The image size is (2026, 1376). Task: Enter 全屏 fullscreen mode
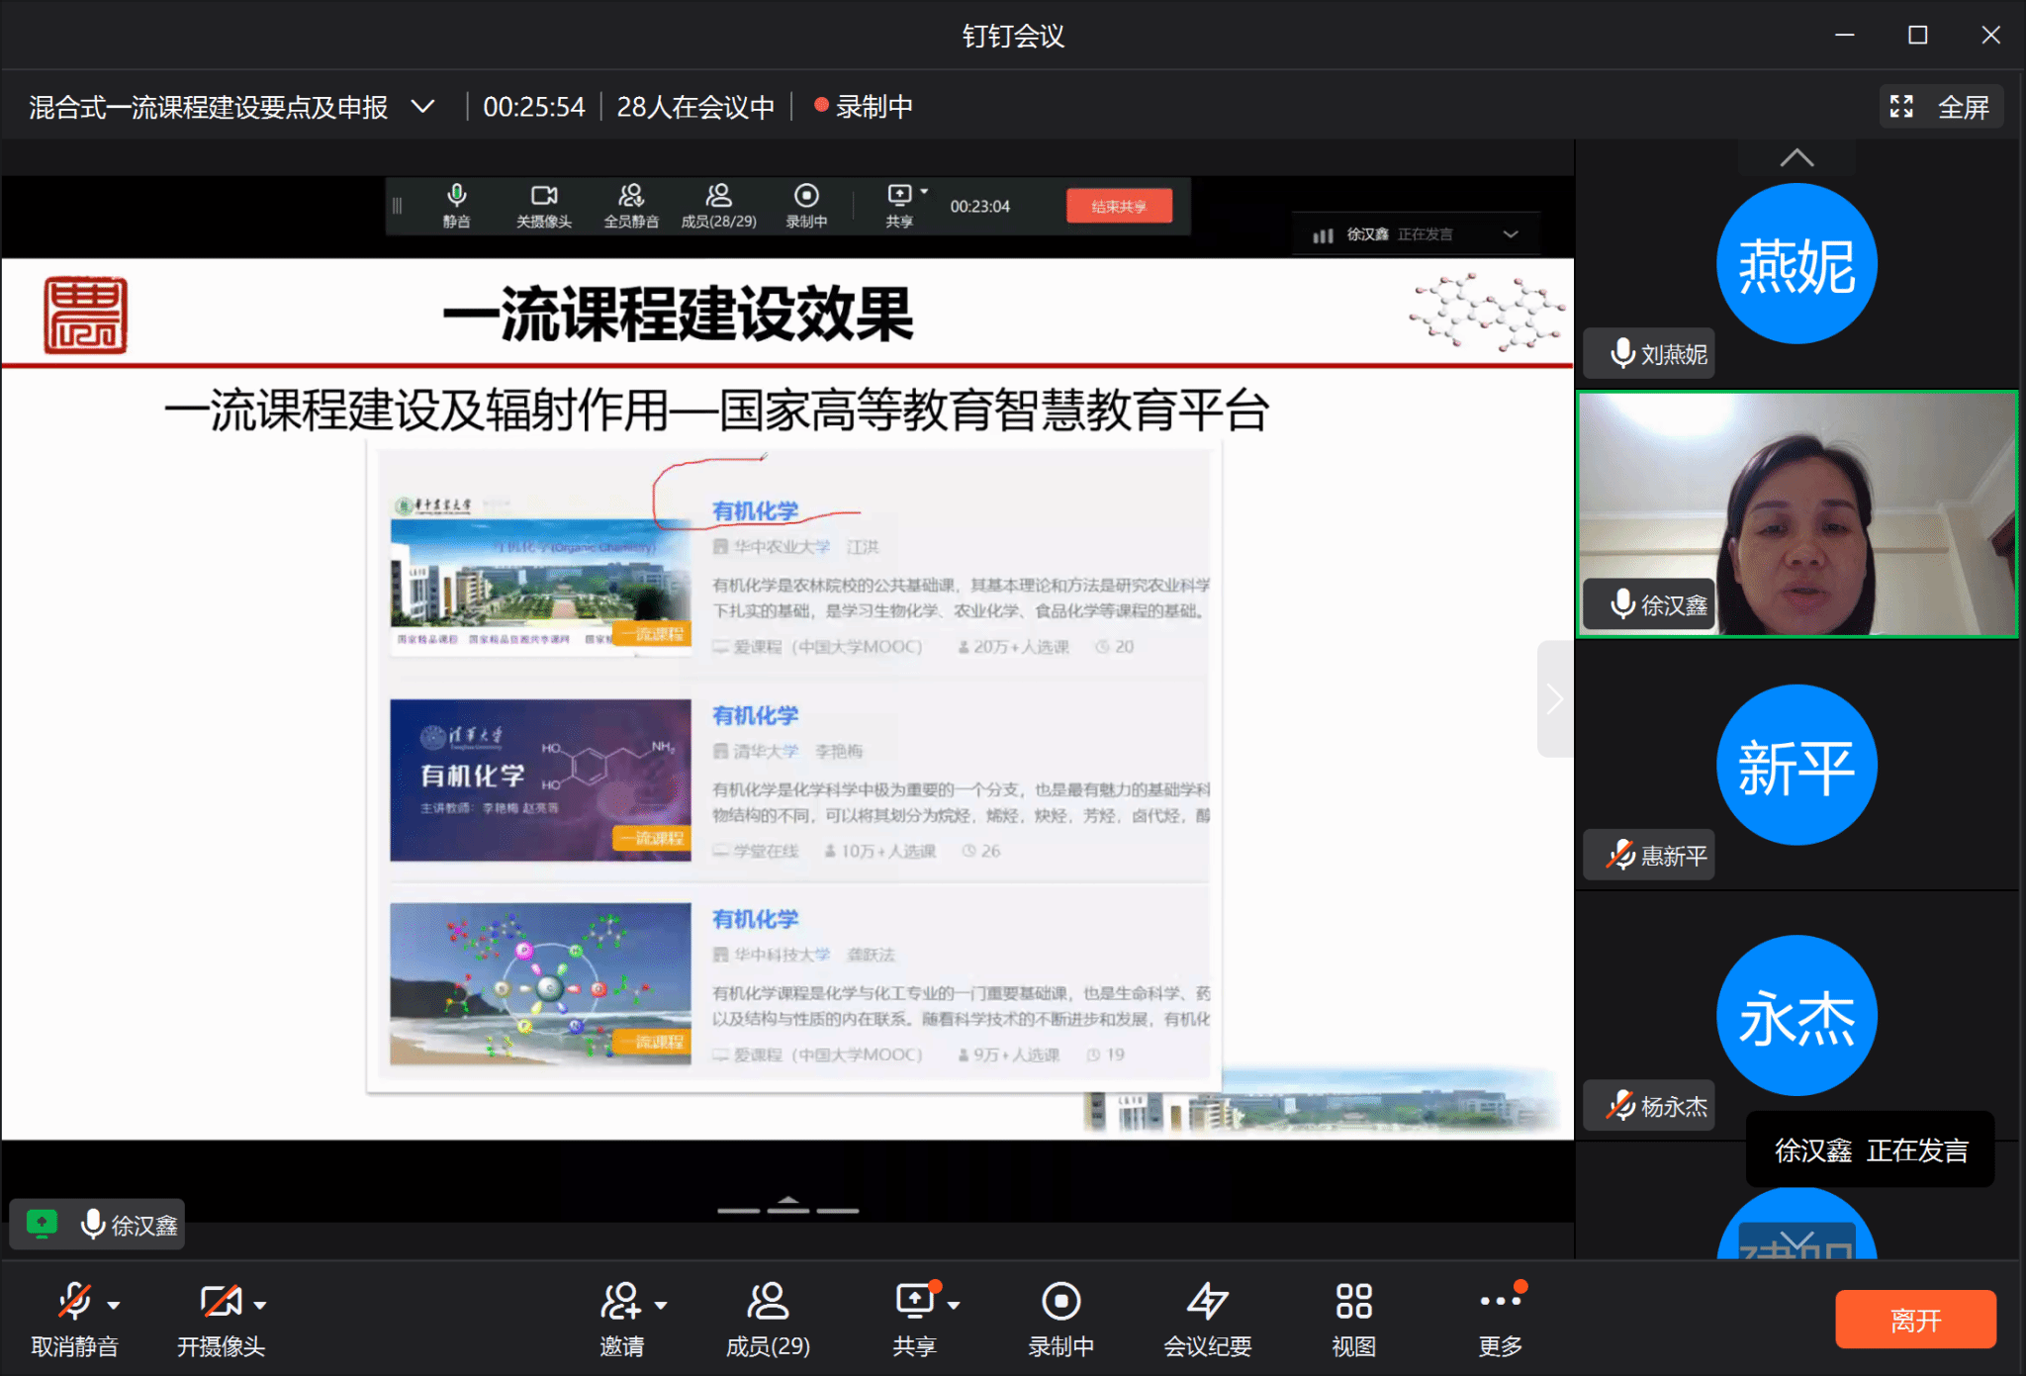(x=1941, y=107)
